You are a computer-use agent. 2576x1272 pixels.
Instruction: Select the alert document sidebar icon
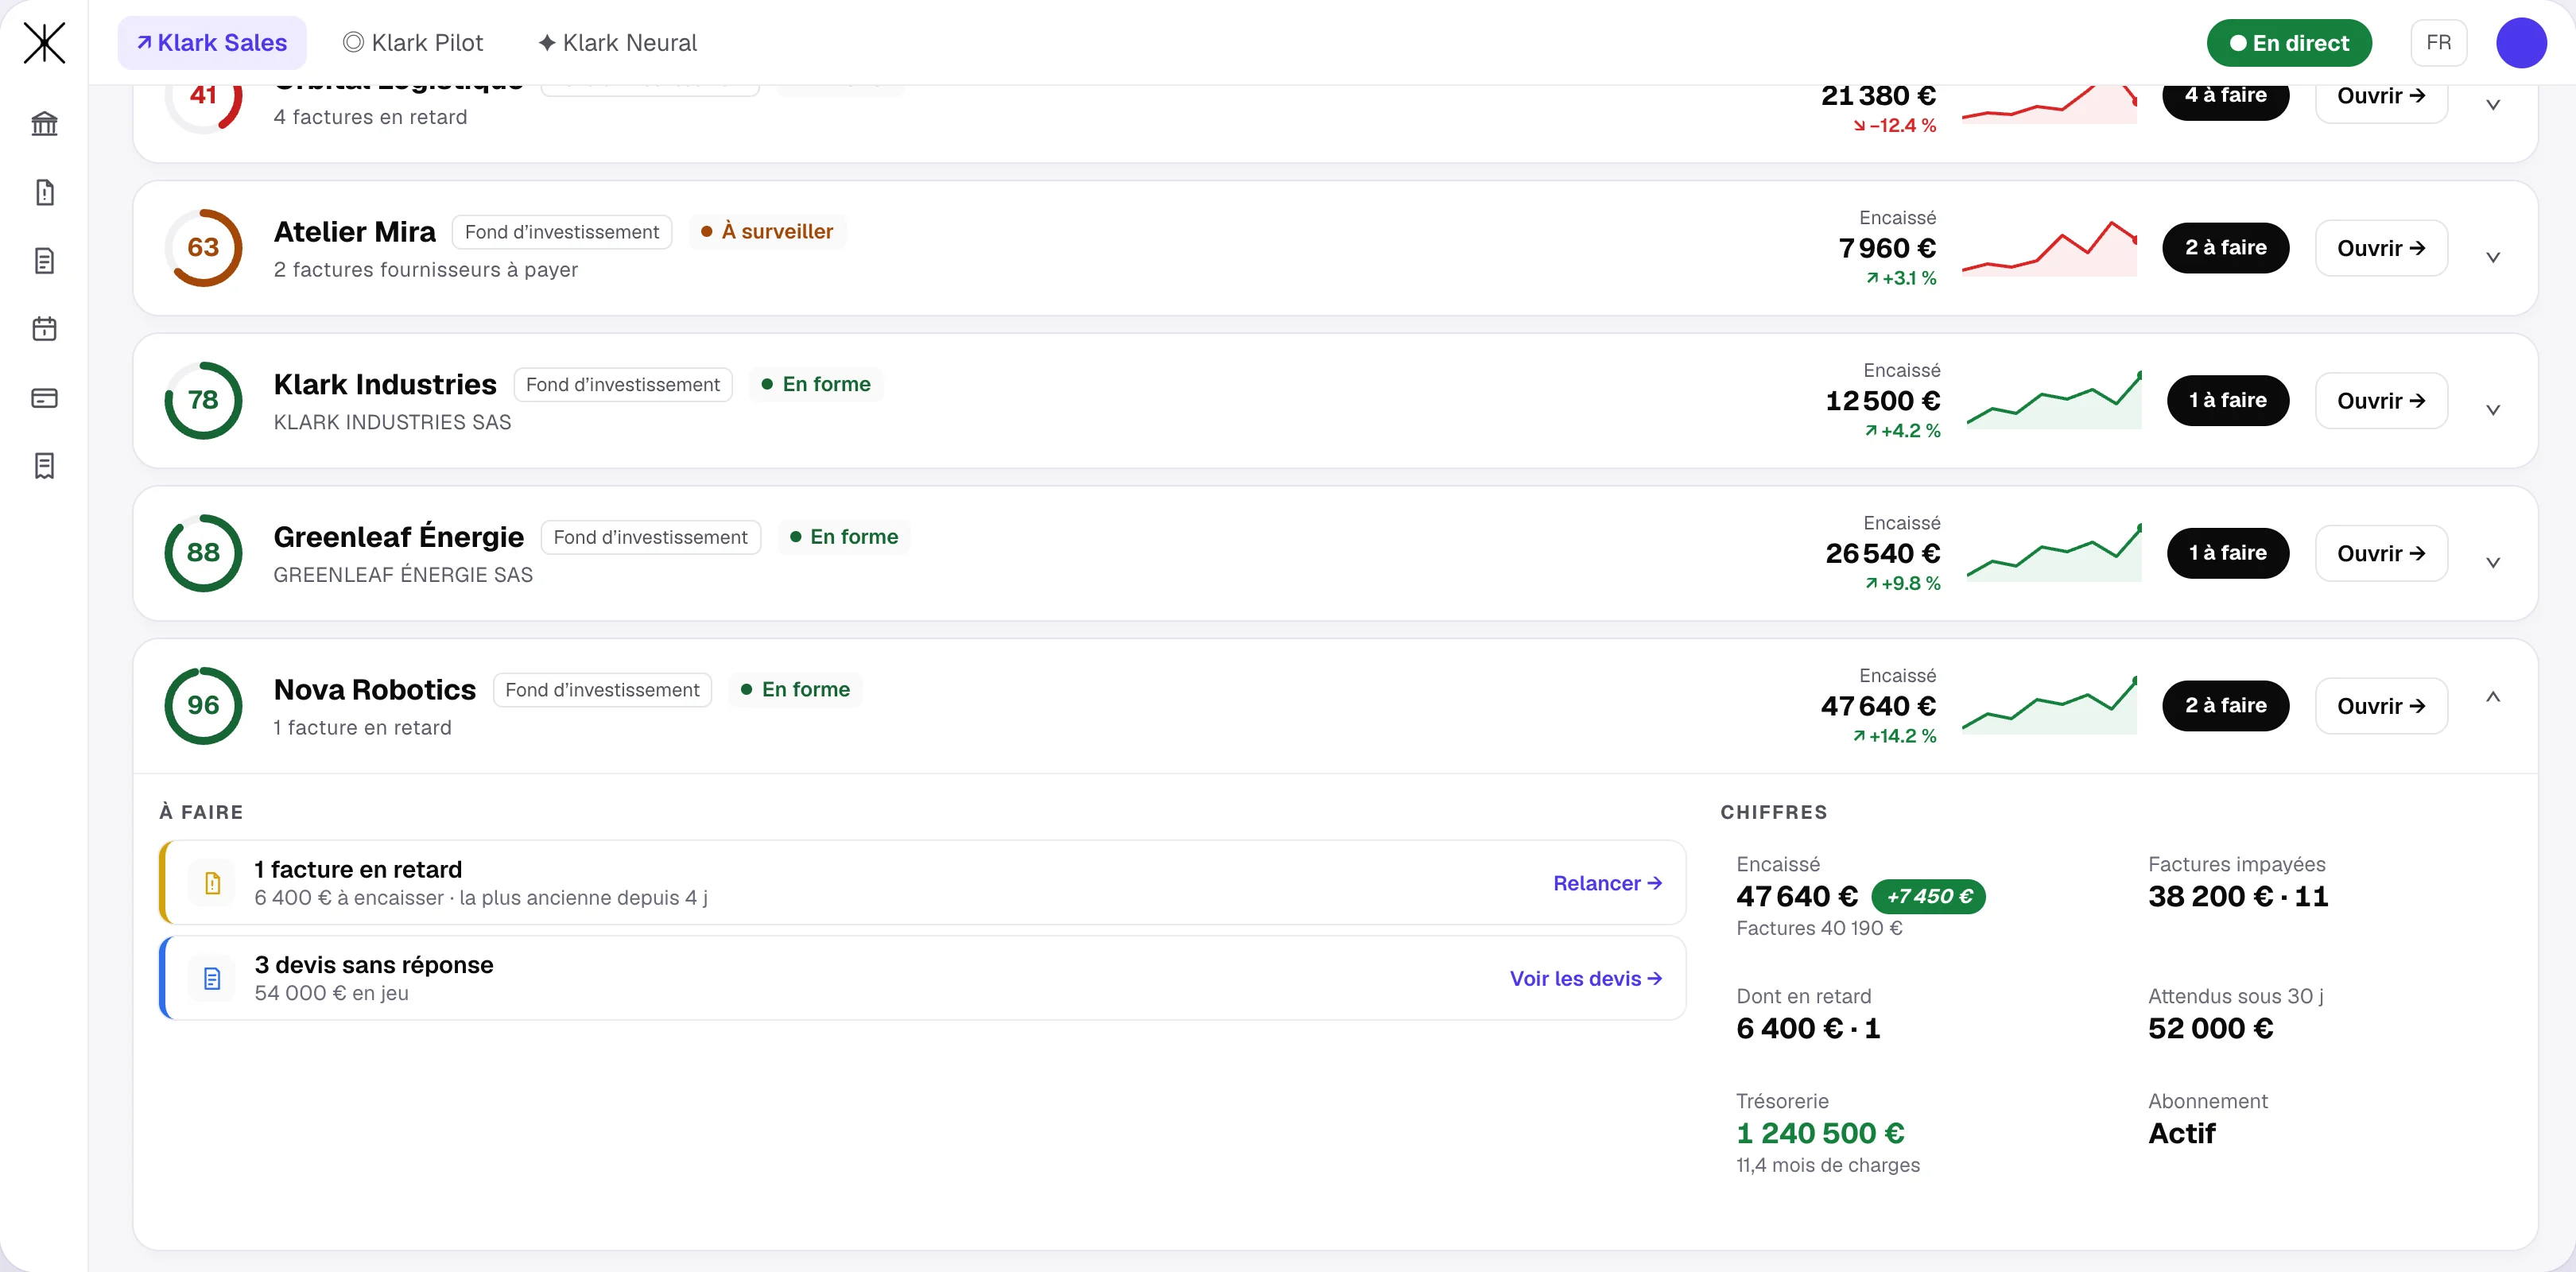coord(44,192)
